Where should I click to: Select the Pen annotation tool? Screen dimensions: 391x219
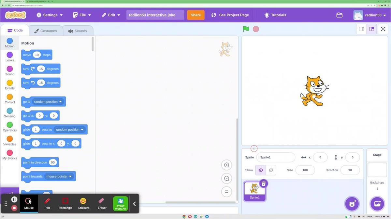(x=47, y=204)
